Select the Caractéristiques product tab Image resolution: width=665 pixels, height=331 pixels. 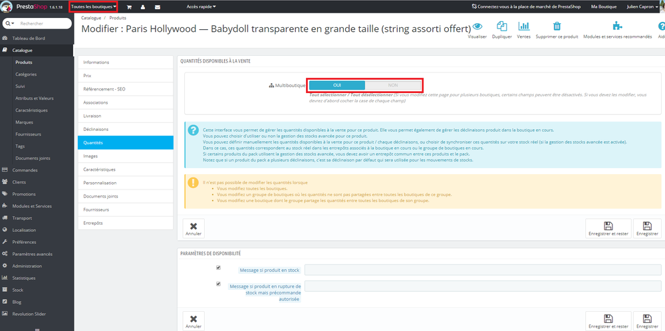click(126, 169)
